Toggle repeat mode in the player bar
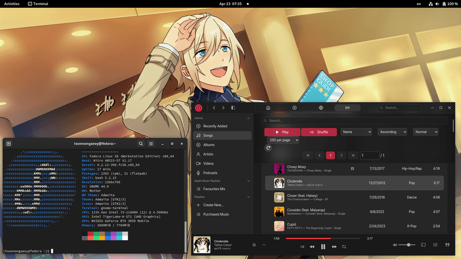 (344, 247)
